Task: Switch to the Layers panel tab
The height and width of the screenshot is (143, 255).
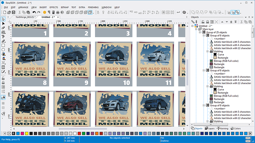Action: point(210,128)
